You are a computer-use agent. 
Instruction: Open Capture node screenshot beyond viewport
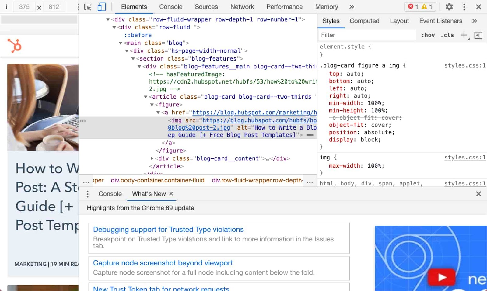coord(163,263)
